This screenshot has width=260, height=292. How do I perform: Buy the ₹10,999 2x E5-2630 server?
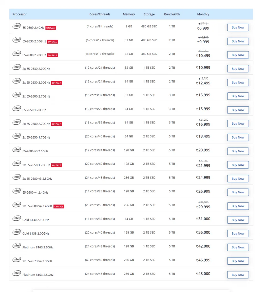(x=238, y=69)
